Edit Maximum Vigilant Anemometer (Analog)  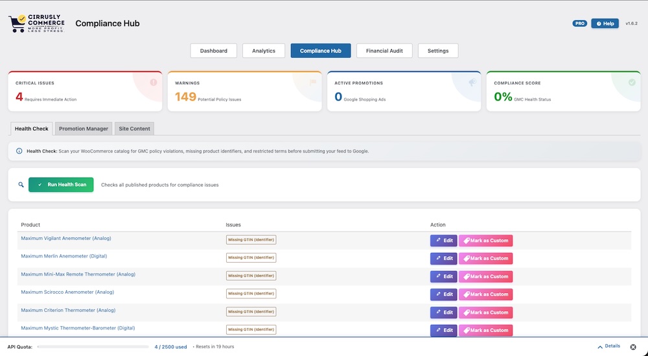pos(443,241)
